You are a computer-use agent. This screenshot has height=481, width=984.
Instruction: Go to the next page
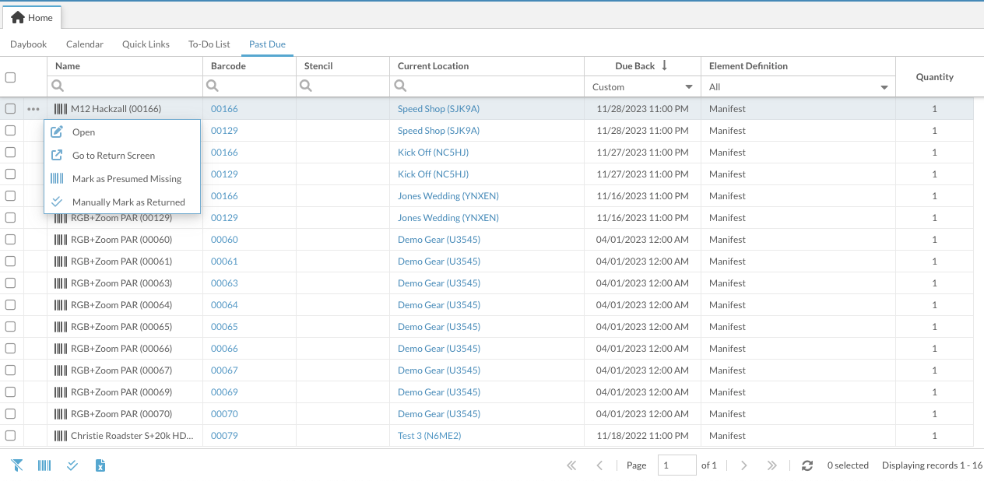[x=744, y=465]
